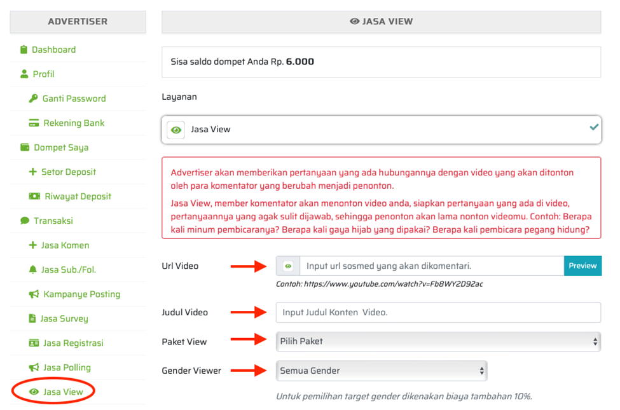Expand the Pilih Paket dropdown
The image size is (620, 410).
tap(439, 341)
